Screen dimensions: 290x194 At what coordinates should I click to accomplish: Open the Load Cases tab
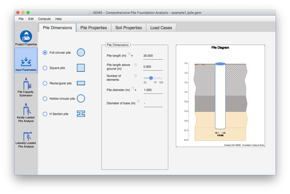(161, 28)
